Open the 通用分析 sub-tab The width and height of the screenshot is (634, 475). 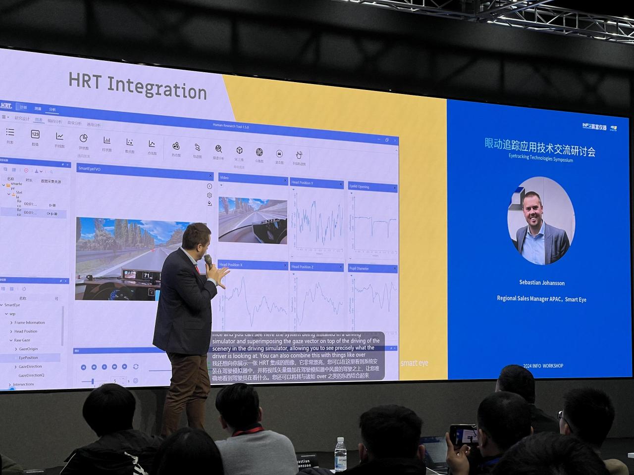(x=94, y=125)
